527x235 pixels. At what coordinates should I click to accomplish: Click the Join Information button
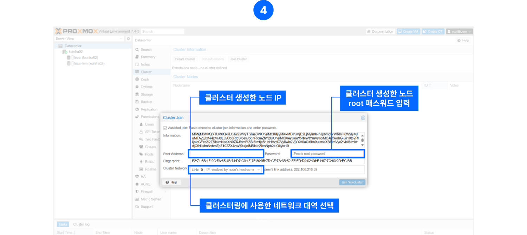213,59
